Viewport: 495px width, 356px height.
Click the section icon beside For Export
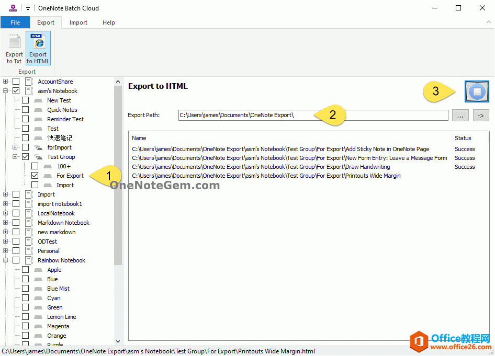[47, 175]
